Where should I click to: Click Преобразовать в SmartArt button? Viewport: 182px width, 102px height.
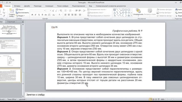pos(99,16)
